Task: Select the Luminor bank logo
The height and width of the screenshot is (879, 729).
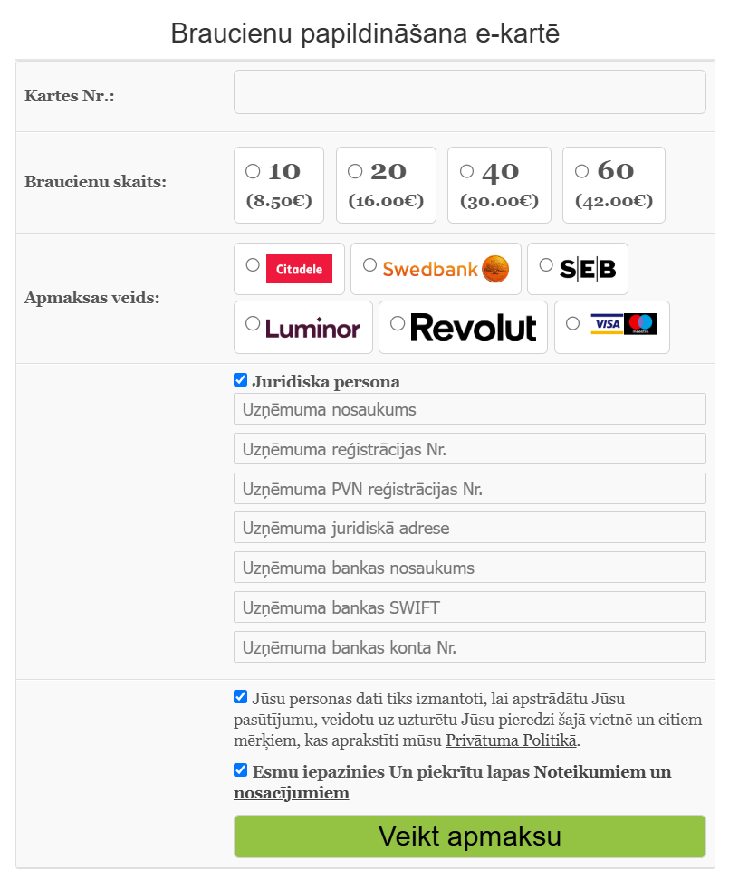Action: tap(312, 328)
